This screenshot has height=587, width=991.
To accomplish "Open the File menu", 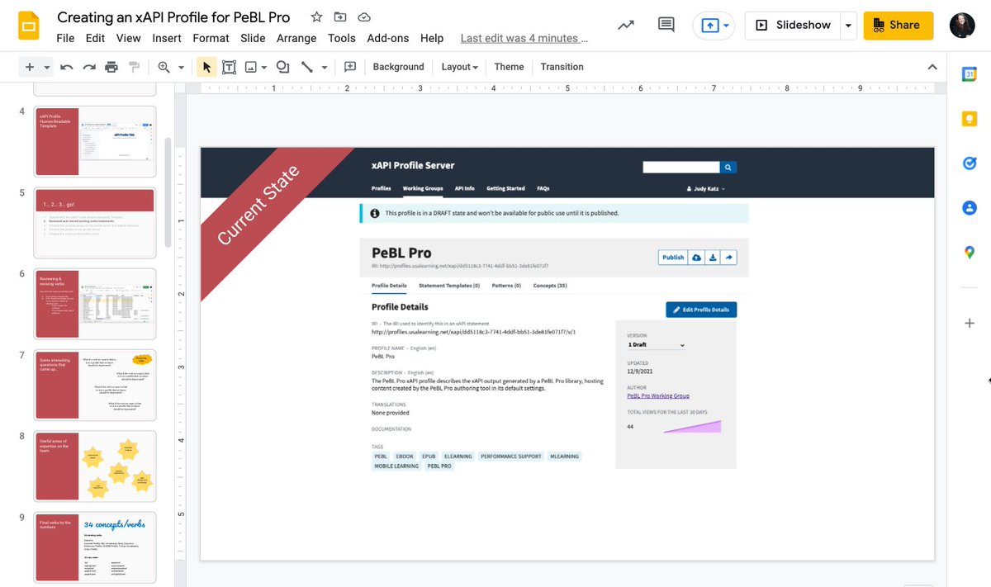I will click(x=65, y=38).
